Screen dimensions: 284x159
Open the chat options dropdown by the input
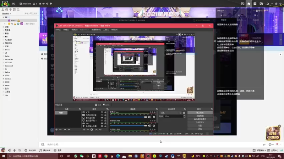[x=273, y=145]
